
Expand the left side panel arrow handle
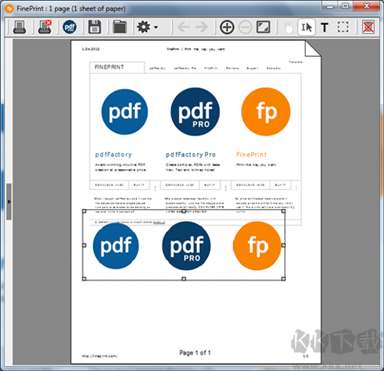coord(9,202)
